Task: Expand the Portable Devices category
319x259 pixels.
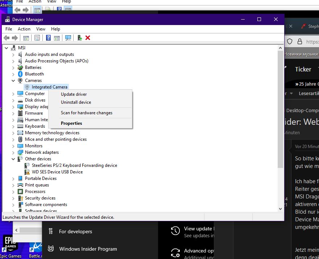Action: pyautogui.click(x=13, y=179)
